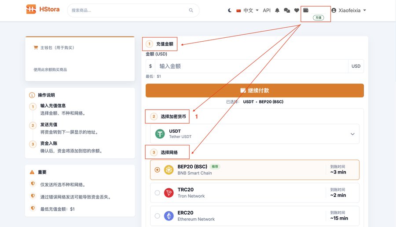Image resolution: width=396 pixels, height=227 pixels.
Task: Open the wallet icon in header
Action: (x=306, y=10)
